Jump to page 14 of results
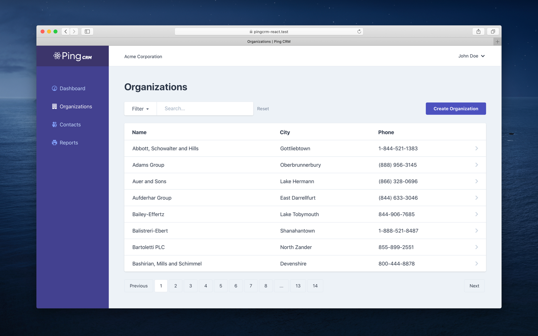 tap(315, 286)
